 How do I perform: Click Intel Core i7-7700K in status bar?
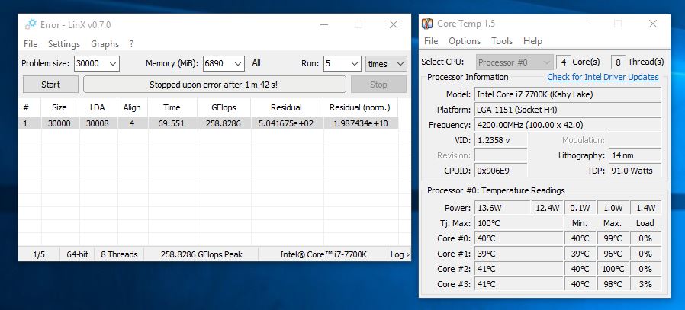323,254
